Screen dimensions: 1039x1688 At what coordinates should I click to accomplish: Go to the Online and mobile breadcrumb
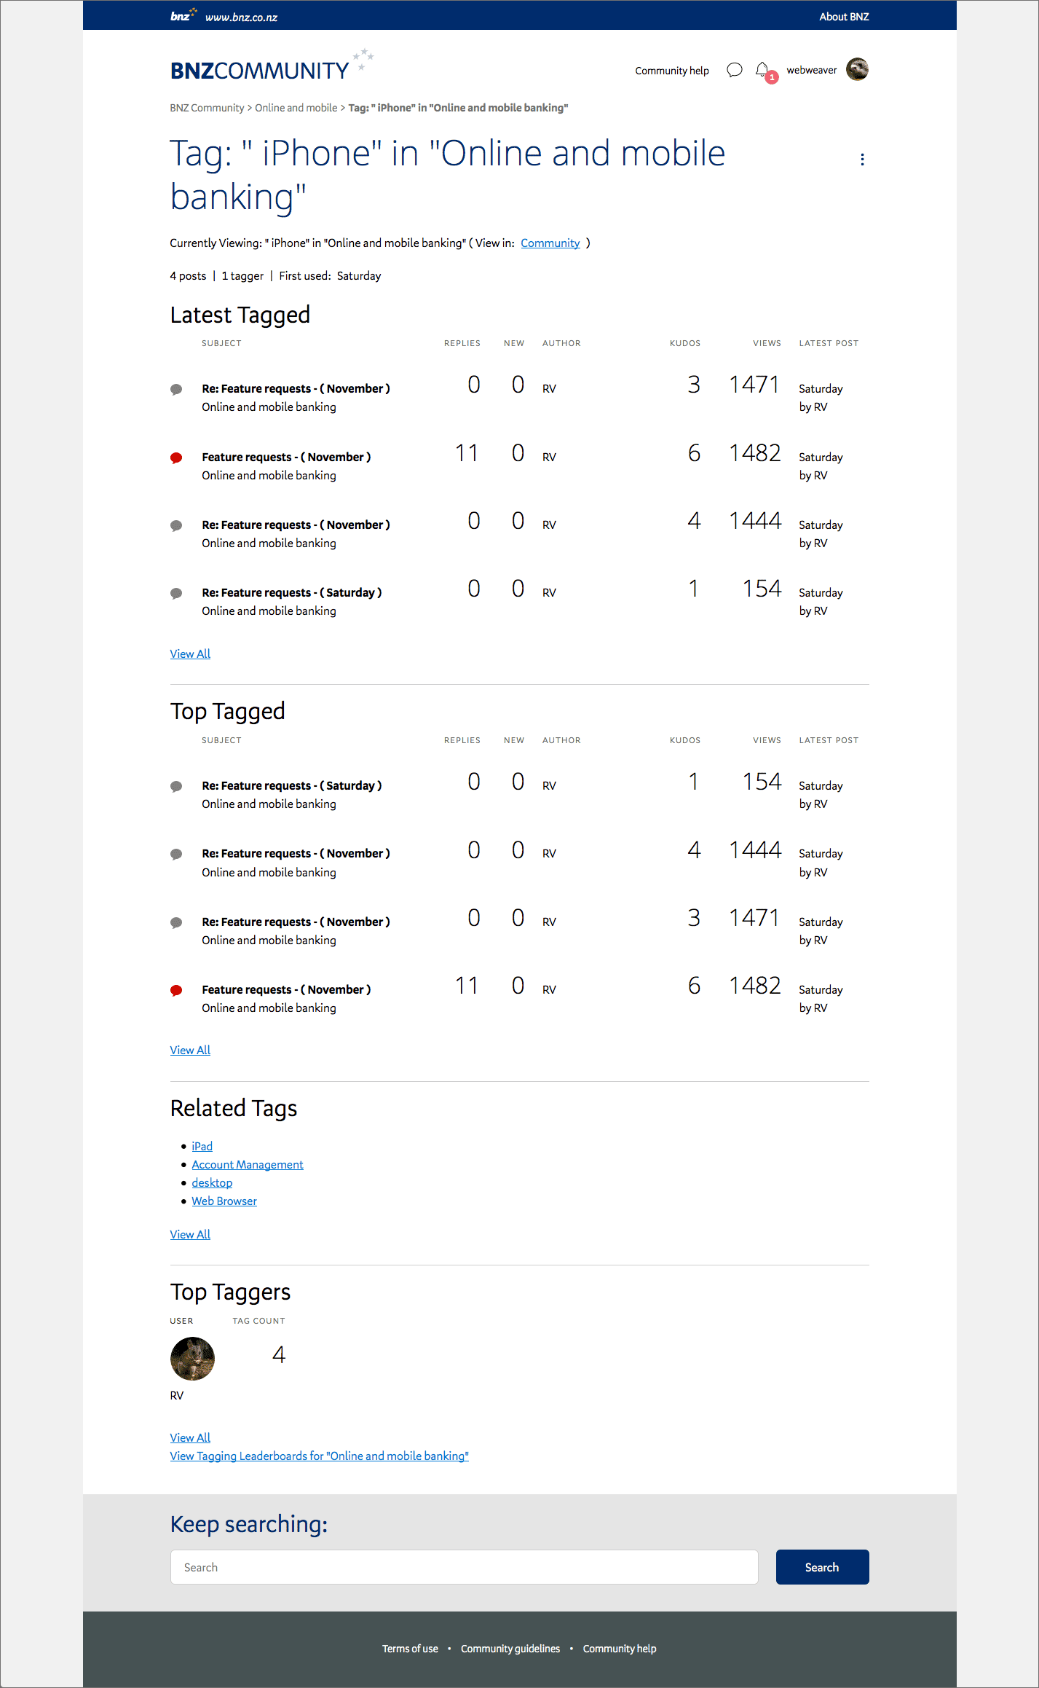[x=296, y=108]
